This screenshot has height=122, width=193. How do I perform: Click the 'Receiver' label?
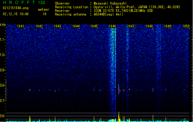[62, 11]
